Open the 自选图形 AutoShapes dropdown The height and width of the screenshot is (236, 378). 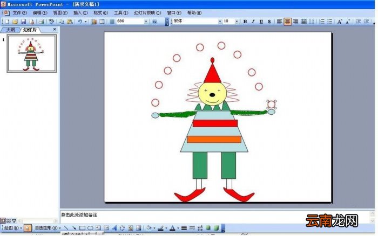(x=48, y=227)
